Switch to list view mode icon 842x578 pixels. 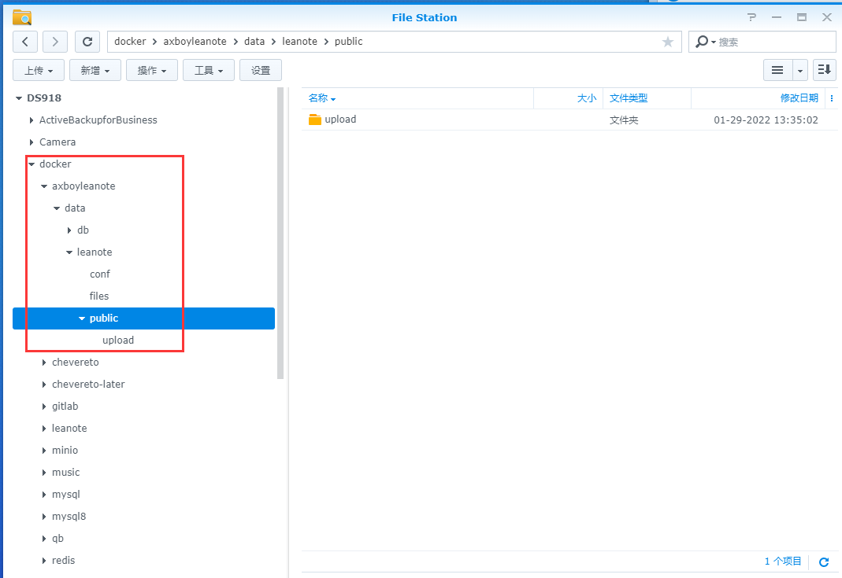click(777, 70)
